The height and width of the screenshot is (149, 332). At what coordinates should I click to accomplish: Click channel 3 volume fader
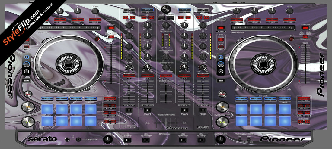(x=129, y=93)
